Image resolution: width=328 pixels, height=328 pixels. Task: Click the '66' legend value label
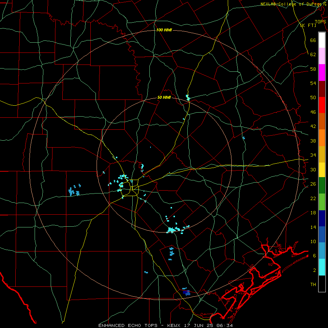(x=313, y=40)
